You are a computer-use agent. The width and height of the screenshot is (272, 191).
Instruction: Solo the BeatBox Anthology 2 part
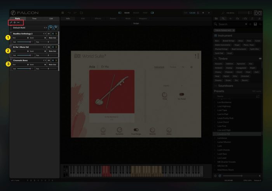[x=56, y=34]
